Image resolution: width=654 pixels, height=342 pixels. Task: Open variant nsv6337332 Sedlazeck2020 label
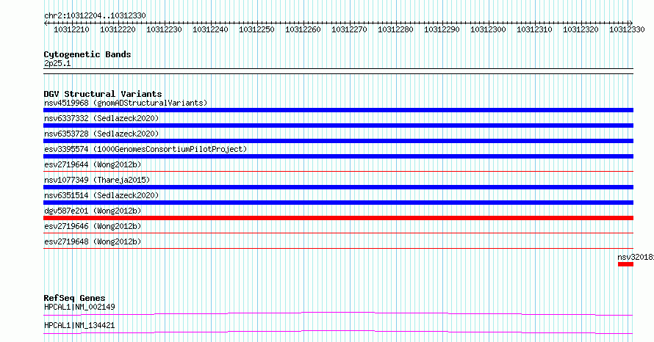(x=101, y=118)
